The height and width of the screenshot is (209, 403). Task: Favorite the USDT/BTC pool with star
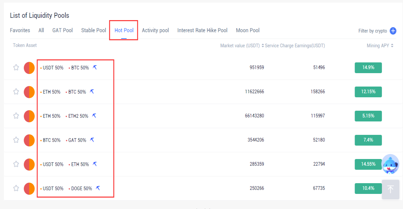point(16,67)
